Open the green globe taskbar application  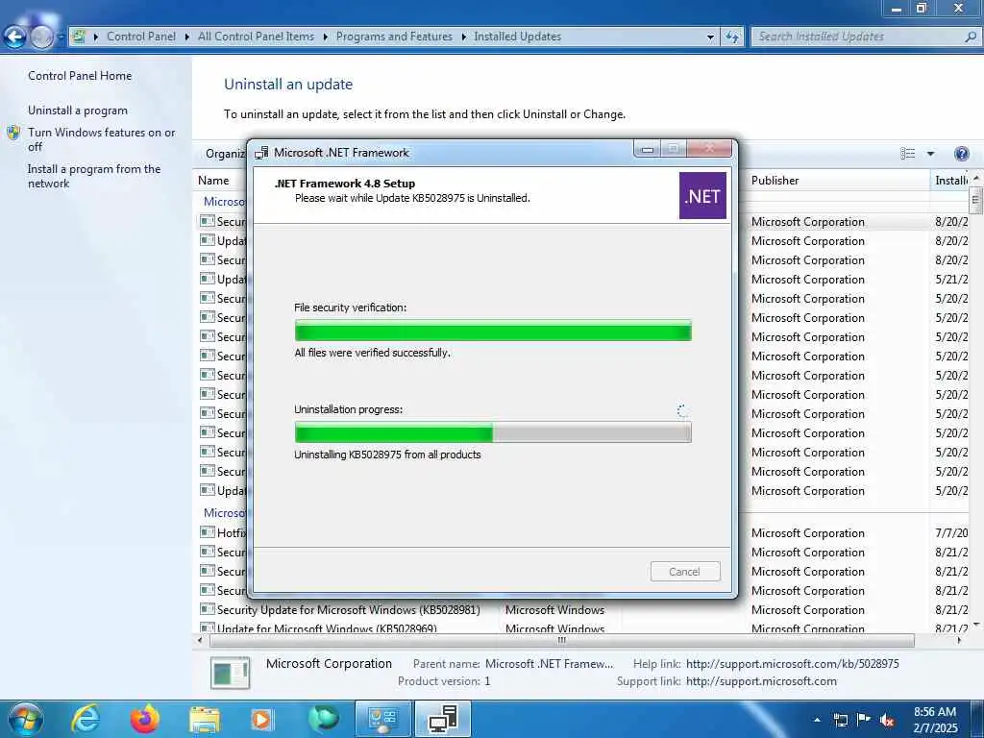tap(323, 719)
